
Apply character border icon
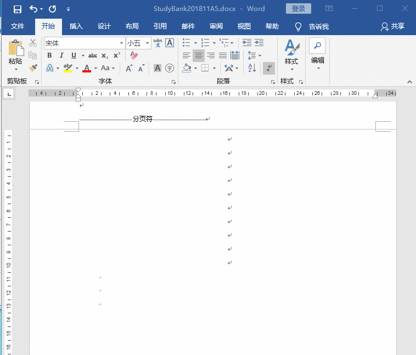170,43
